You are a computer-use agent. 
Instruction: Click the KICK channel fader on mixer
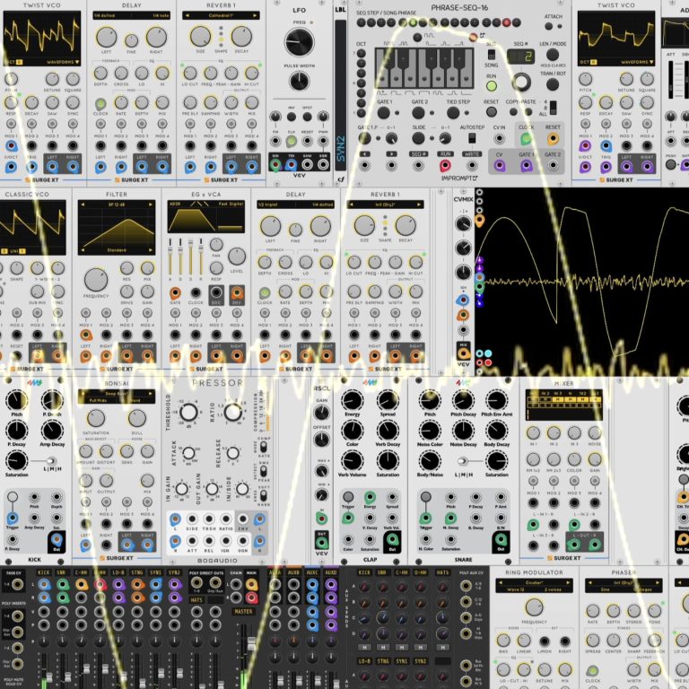click(x=49, y=678)
